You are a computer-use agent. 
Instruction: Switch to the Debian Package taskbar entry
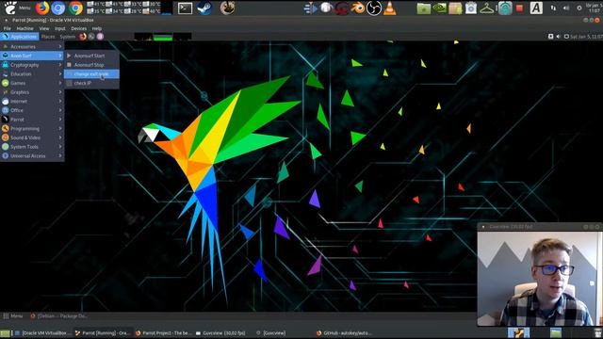(x=58, y=316)
